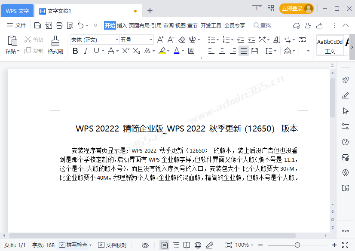This screenshot has height=251, width=355.
Task: Select the 正文 style thumbnail
Action: (330, 45)
